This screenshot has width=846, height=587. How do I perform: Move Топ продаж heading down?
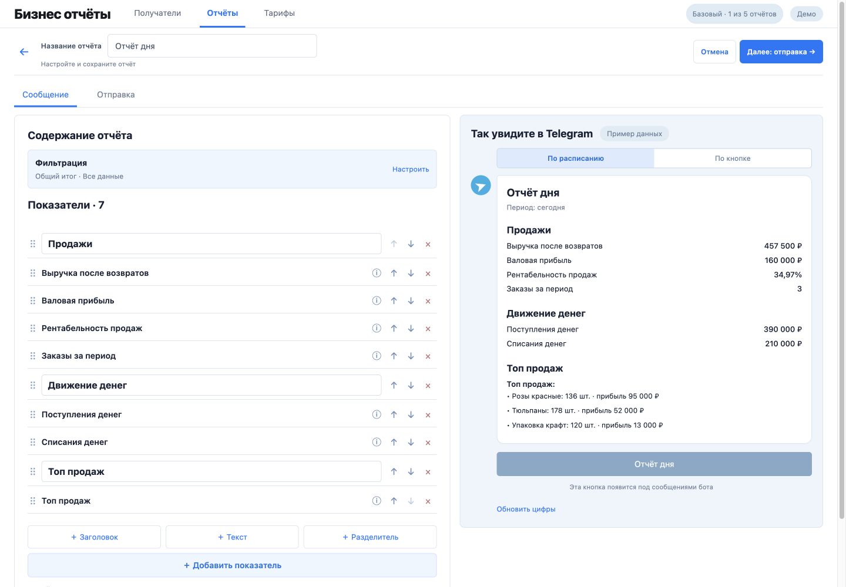tap(411, 471)
